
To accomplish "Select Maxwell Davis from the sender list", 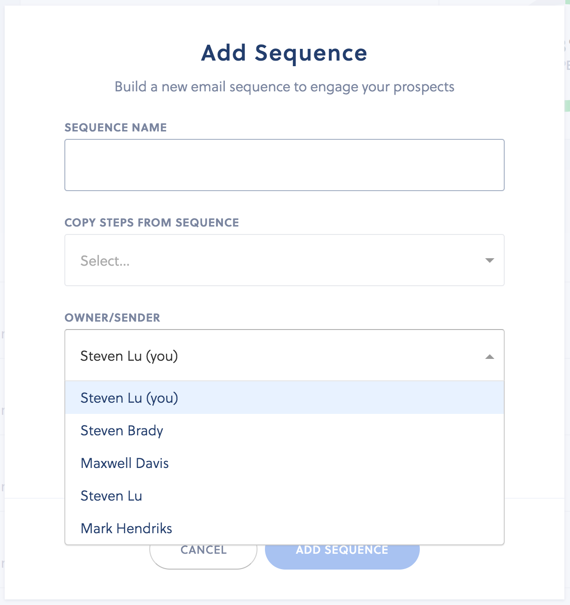I will pos(125,463).
